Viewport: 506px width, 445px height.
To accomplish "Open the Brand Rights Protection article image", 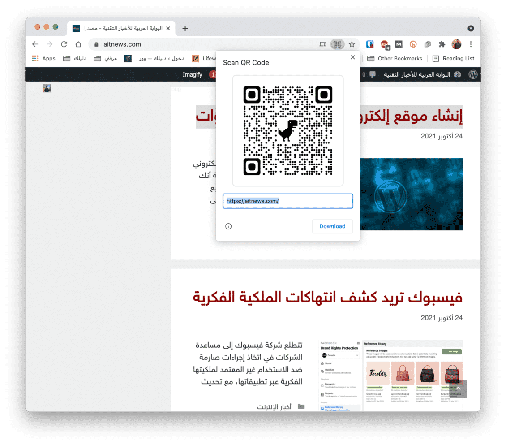I will coord(391,376).
